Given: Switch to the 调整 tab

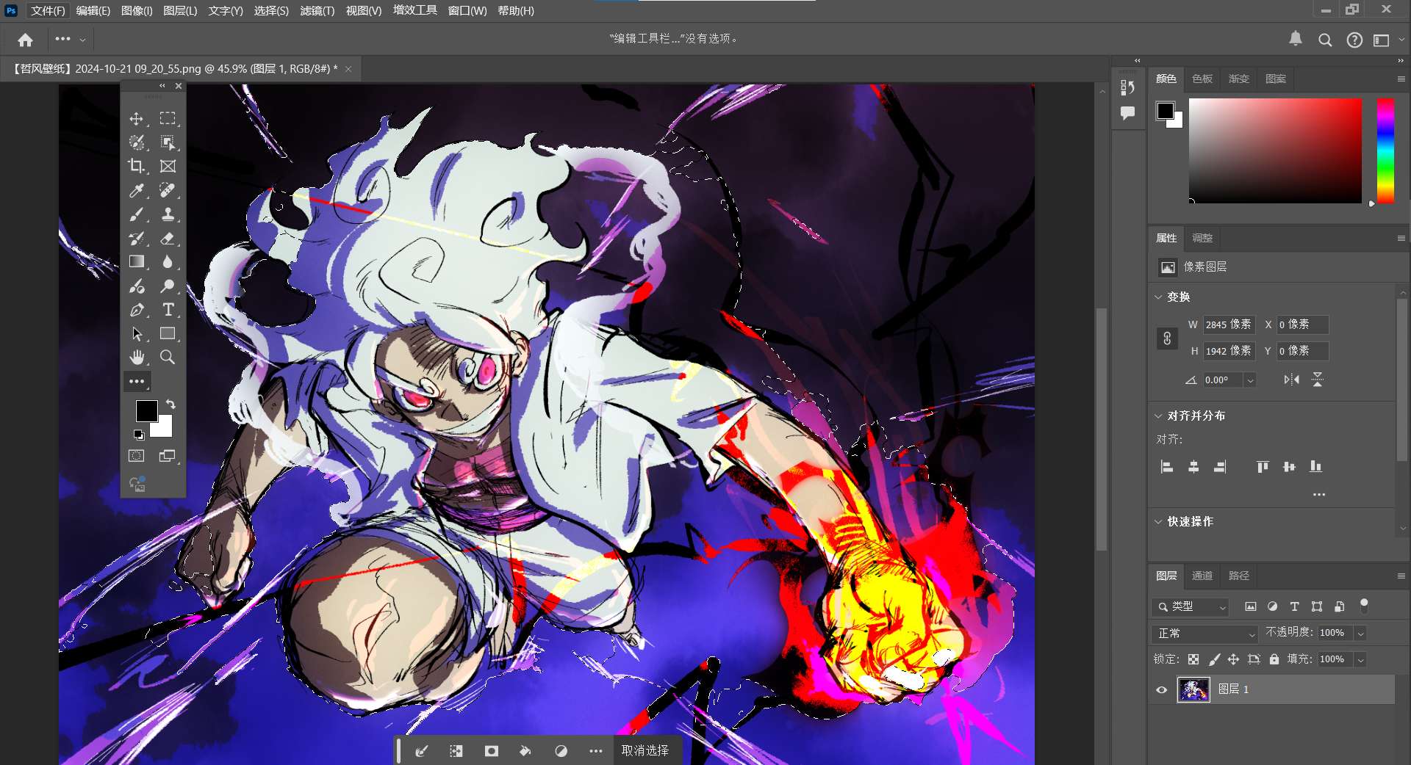Looking at the screenshot, I should (x=1202, y=238).
